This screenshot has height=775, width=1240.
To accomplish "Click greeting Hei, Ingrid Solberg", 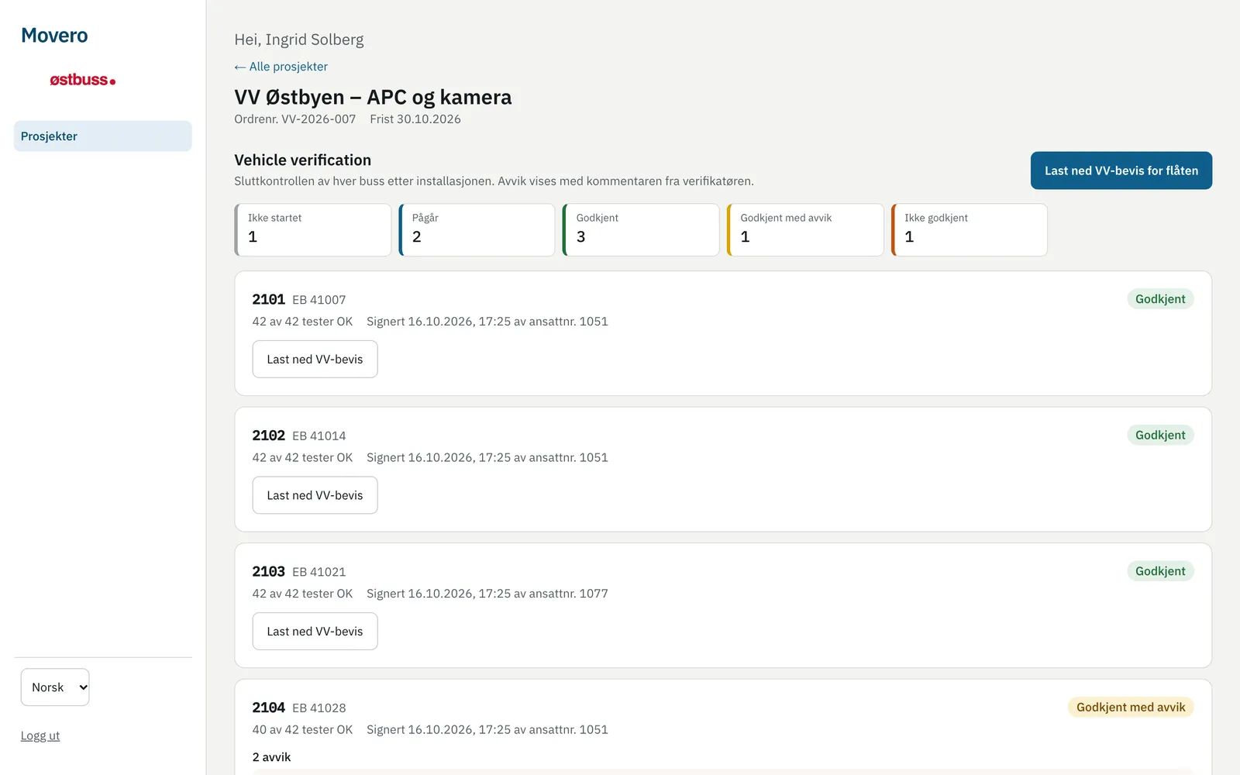I will [x=299, y=40].
